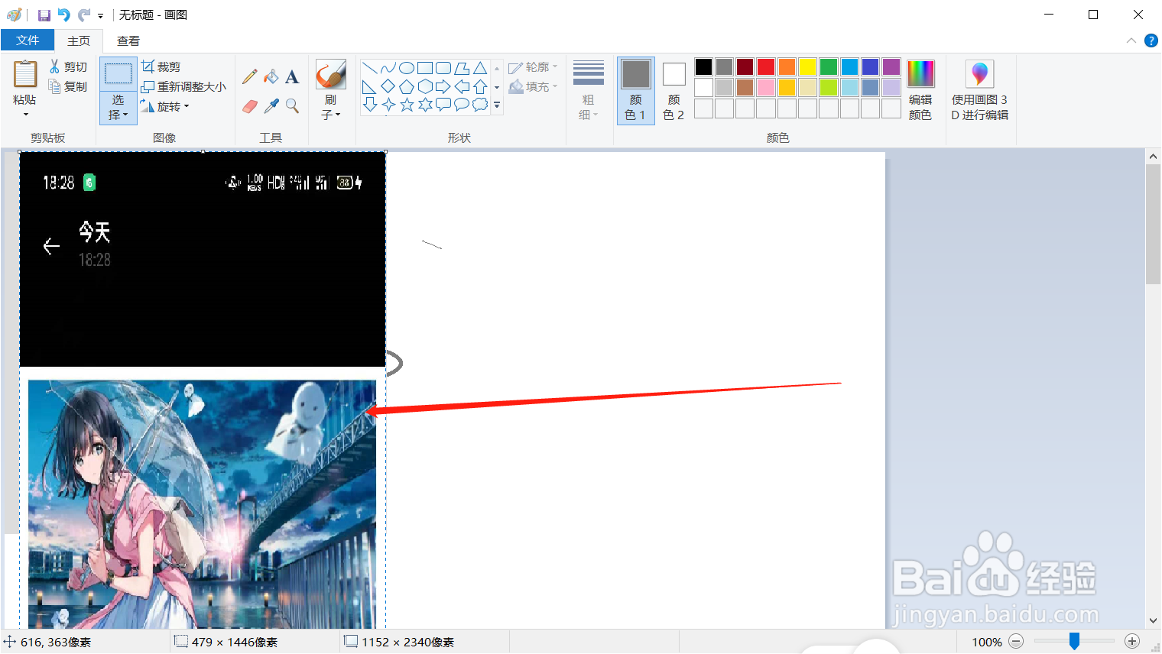
Task: Pick the green color swatch
Action: coord(829,67)
